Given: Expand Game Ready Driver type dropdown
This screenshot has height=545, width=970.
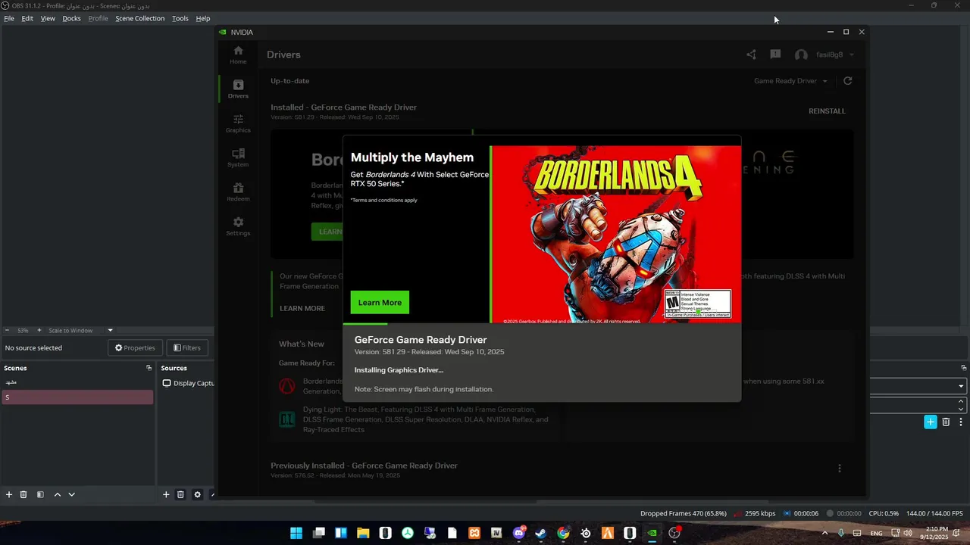Looking at the screenshot, I should coord(791,81).
